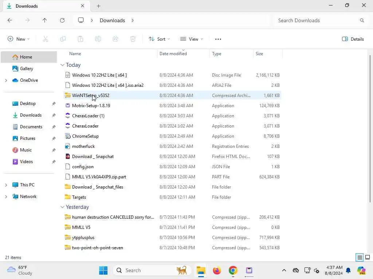The height and width of the screenshot is (279, 373).
Task: Sort by the Type column header
Action: [216, 54]
